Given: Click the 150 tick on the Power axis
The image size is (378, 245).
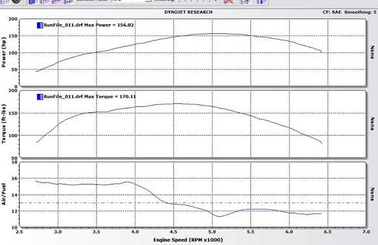Looking at the screenshot, I should click(x=13, y=36).
